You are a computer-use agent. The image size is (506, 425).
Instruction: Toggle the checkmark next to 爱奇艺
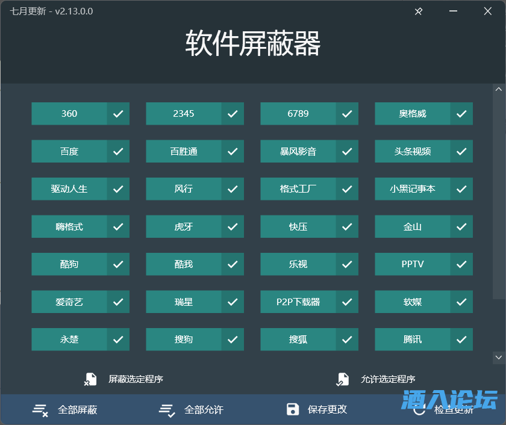pos(118,302)
